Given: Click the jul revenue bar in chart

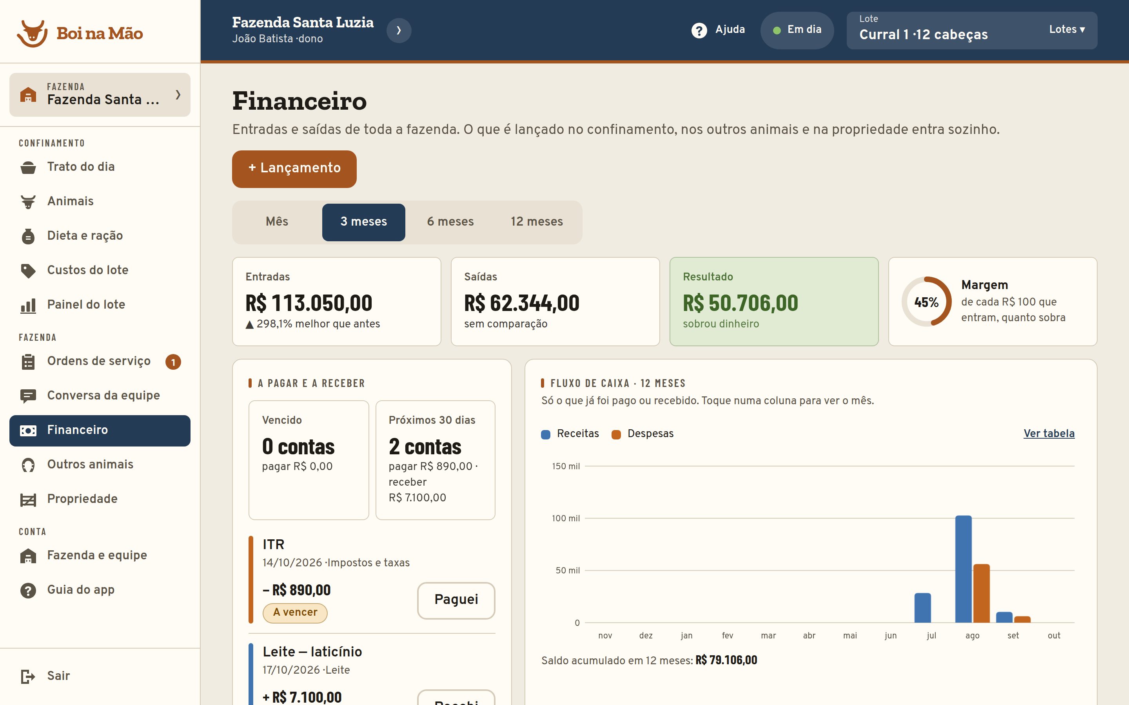Looking at the screenshot, I should point(922,607).
